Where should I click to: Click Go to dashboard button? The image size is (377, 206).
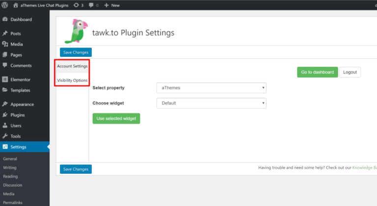point(318,72)
